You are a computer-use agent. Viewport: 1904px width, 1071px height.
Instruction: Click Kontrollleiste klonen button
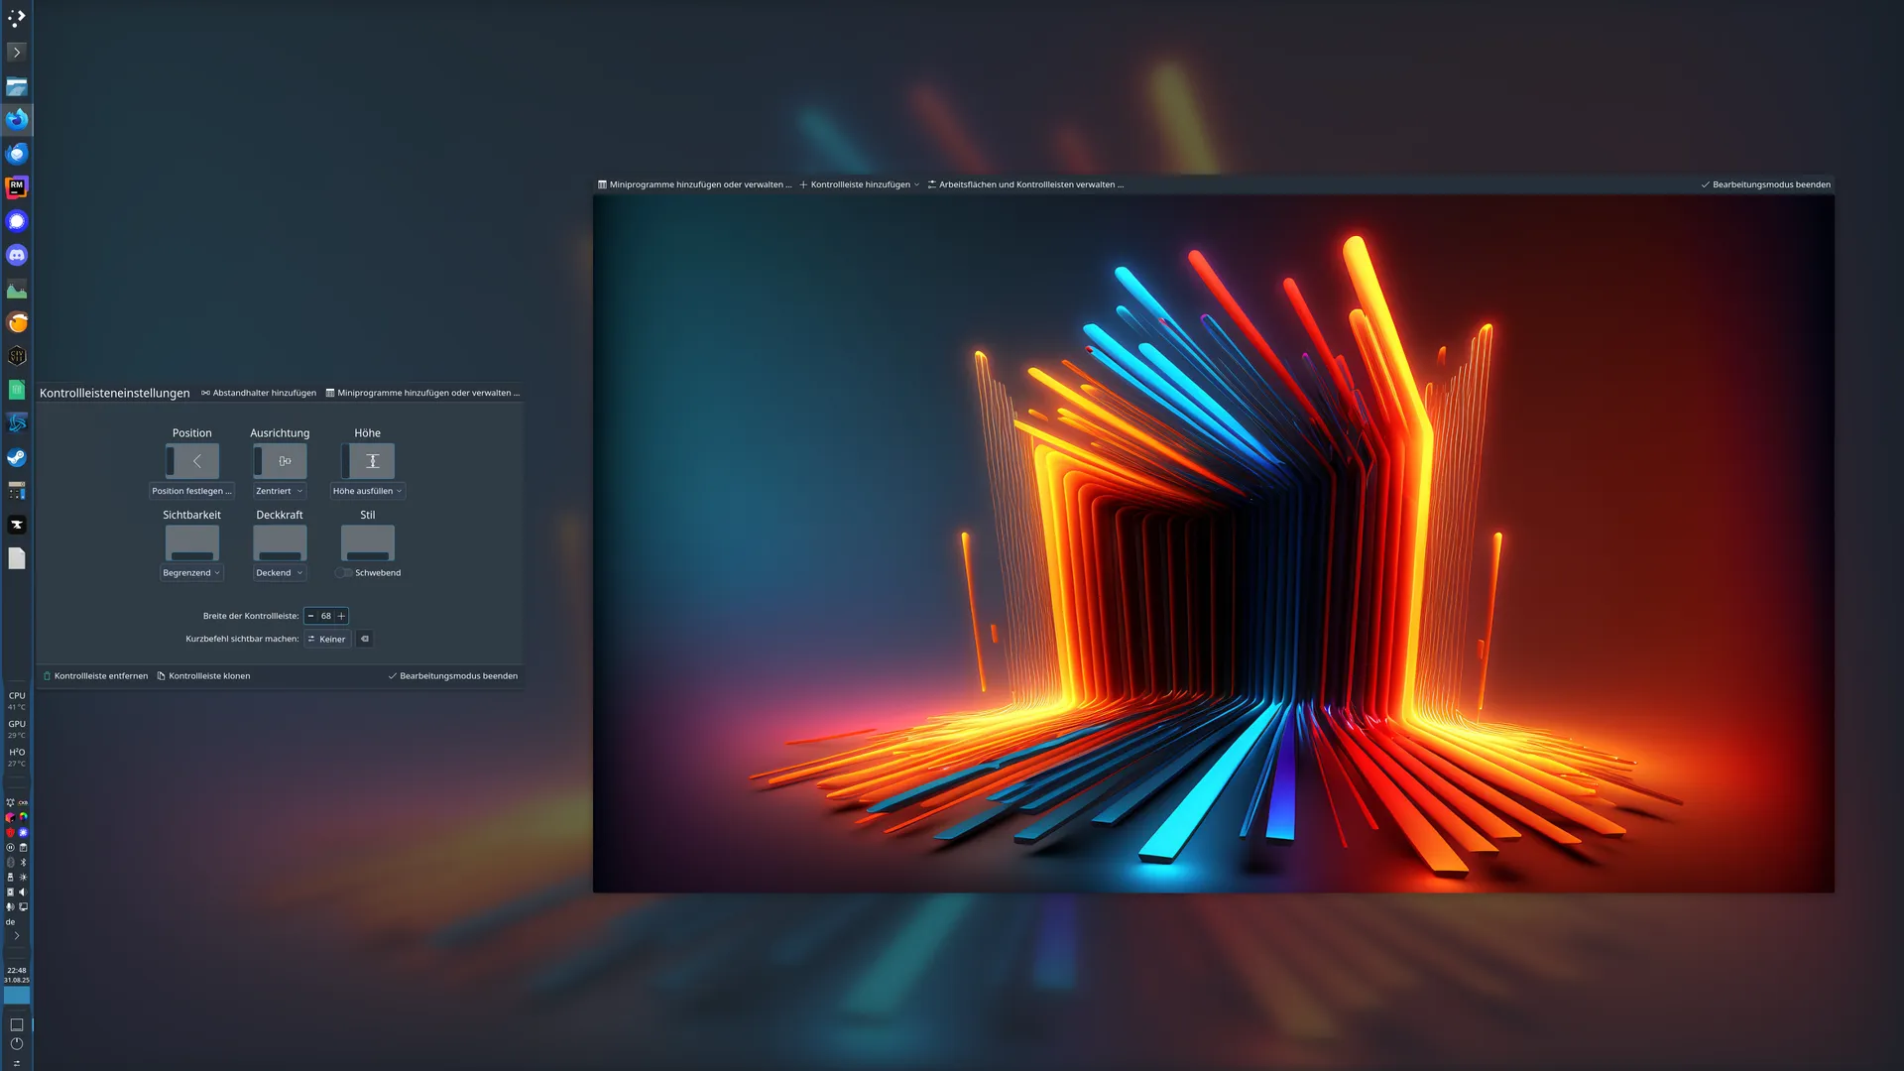pyautogui.click(x=203, y=676)
